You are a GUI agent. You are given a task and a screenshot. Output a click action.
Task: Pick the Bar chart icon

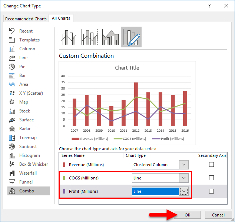[12, 75]
